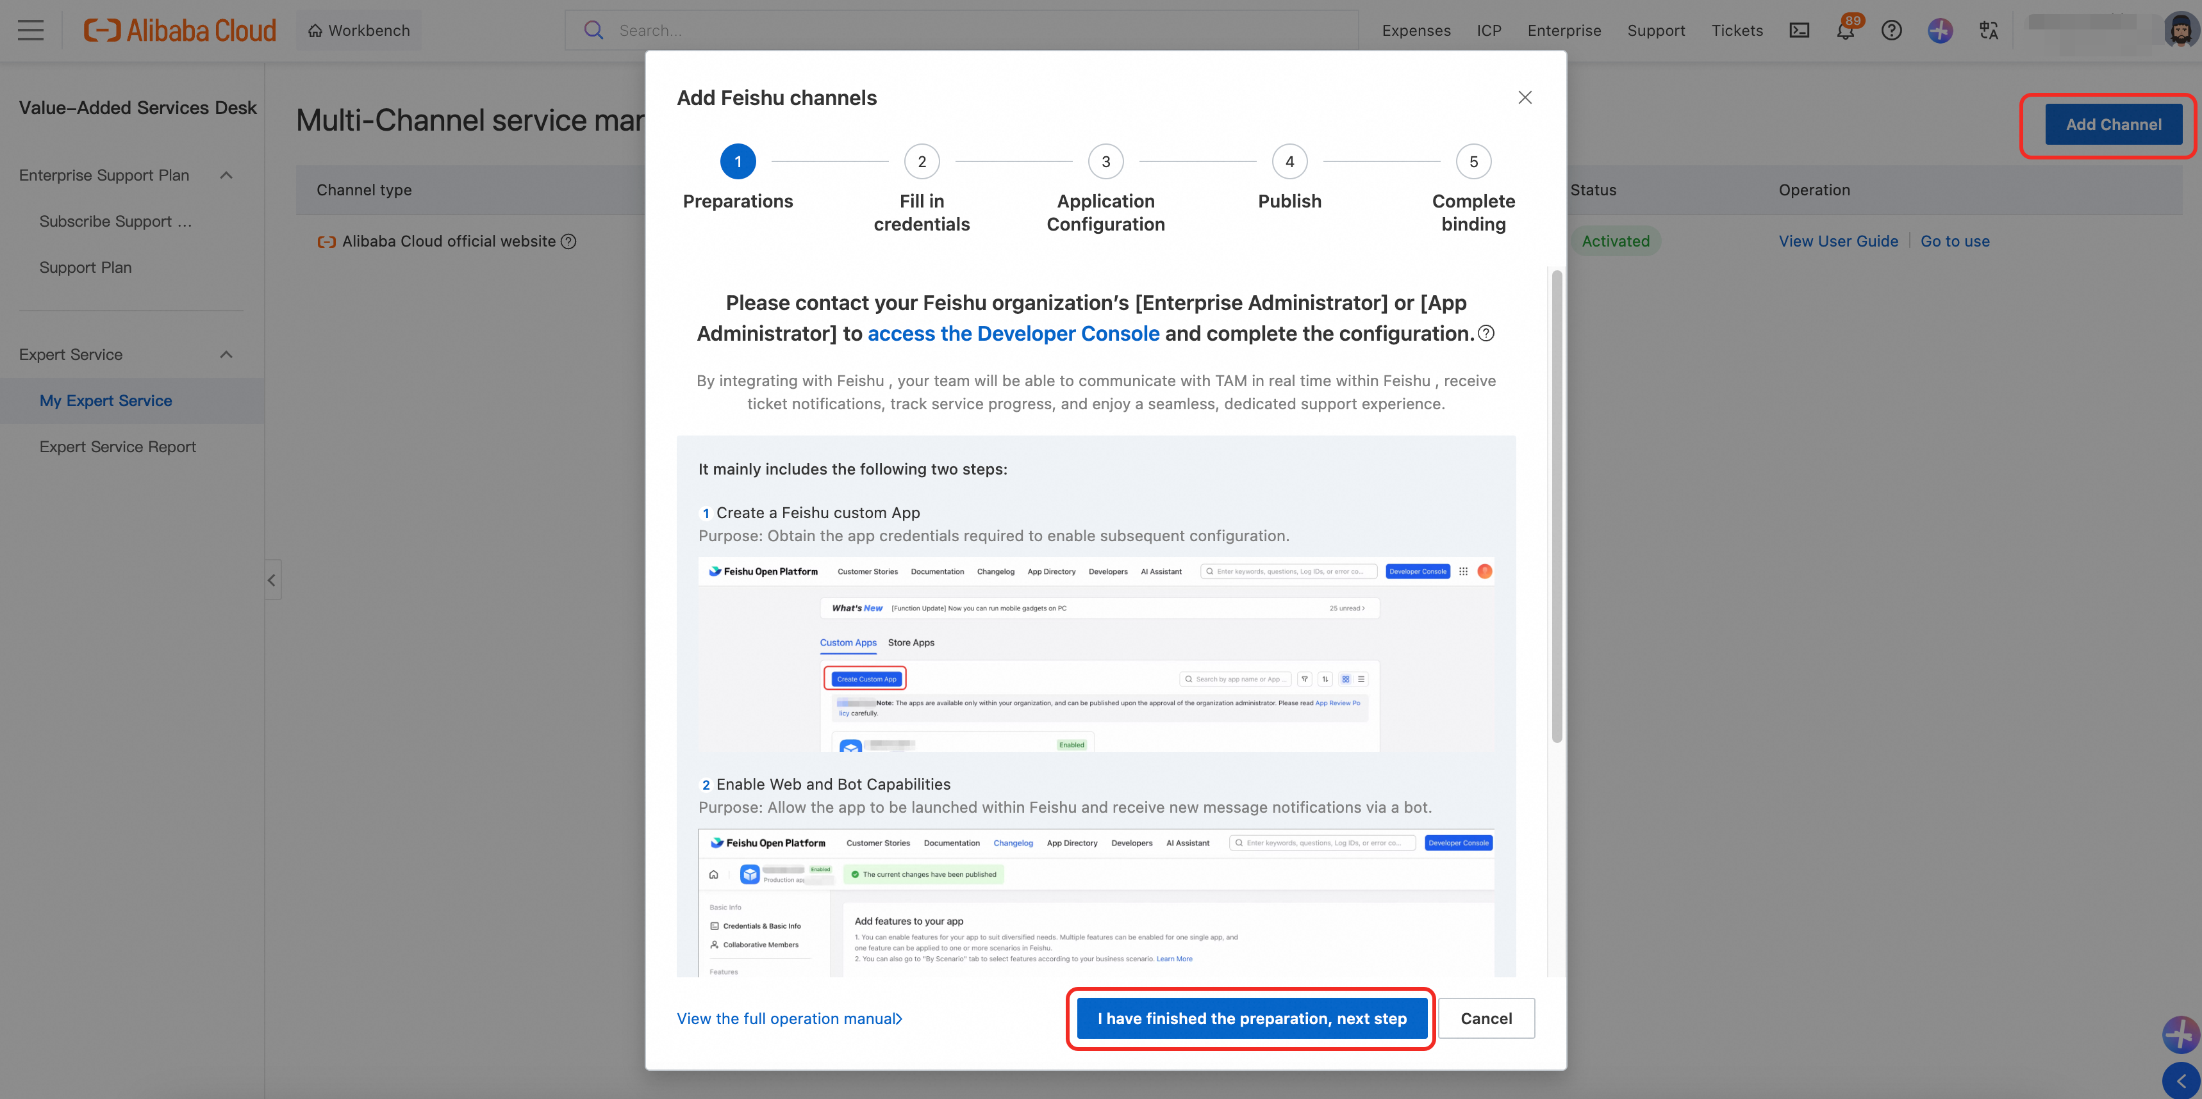
Task: Click the purple assistant icon in header
Action: click(x=1941, y=31)
